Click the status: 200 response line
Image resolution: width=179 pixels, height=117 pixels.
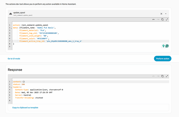(19, 84)
